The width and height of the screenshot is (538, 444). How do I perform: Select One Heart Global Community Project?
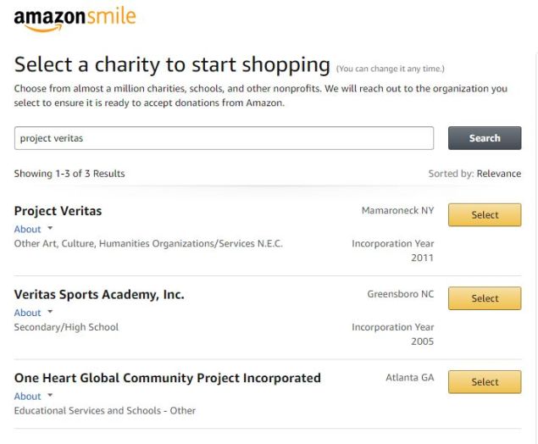coord(485,382)
